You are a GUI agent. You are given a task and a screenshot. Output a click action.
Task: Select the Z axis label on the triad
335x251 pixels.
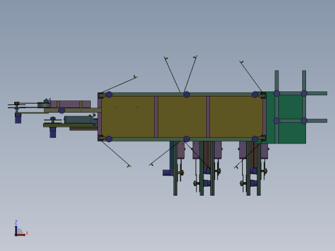point(16,222)
